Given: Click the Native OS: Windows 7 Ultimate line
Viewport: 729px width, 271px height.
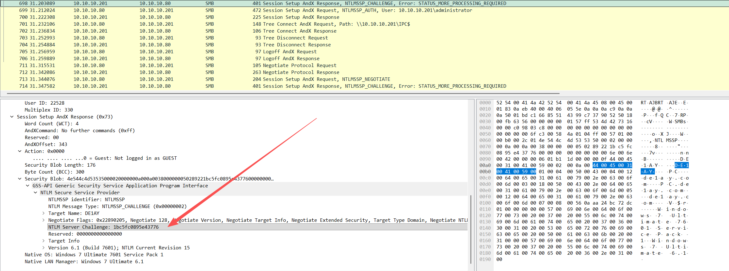Looking at the screenshot, I should point(94,255).
